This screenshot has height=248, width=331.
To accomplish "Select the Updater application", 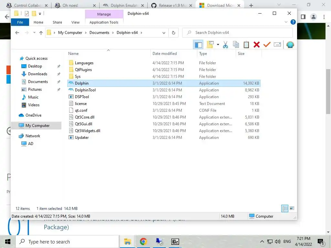I will pos(164,138).
